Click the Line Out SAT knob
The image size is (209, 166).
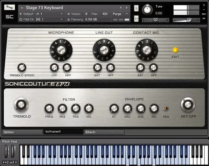(x=98, y=68)
